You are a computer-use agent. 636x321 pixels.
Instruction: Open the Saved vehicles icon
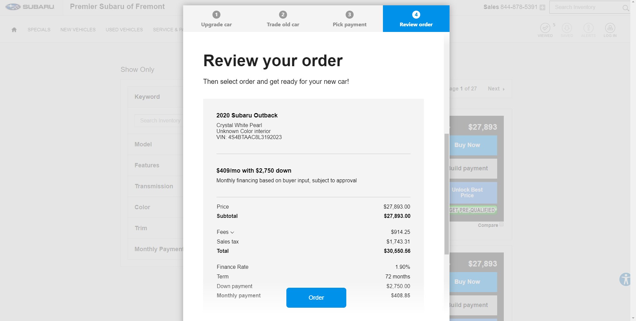(x=567, y=30)
